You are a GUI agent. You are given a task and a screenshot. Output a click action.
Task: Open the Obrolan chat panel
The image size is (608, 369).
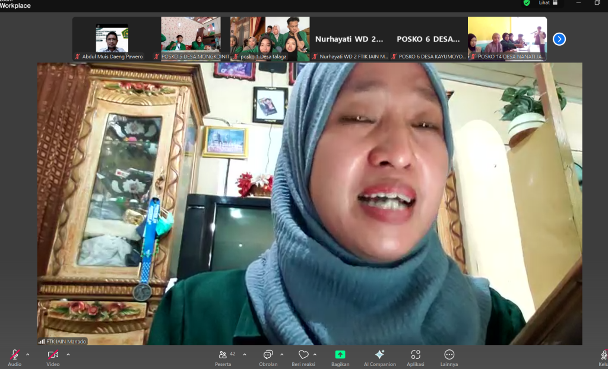268,355
